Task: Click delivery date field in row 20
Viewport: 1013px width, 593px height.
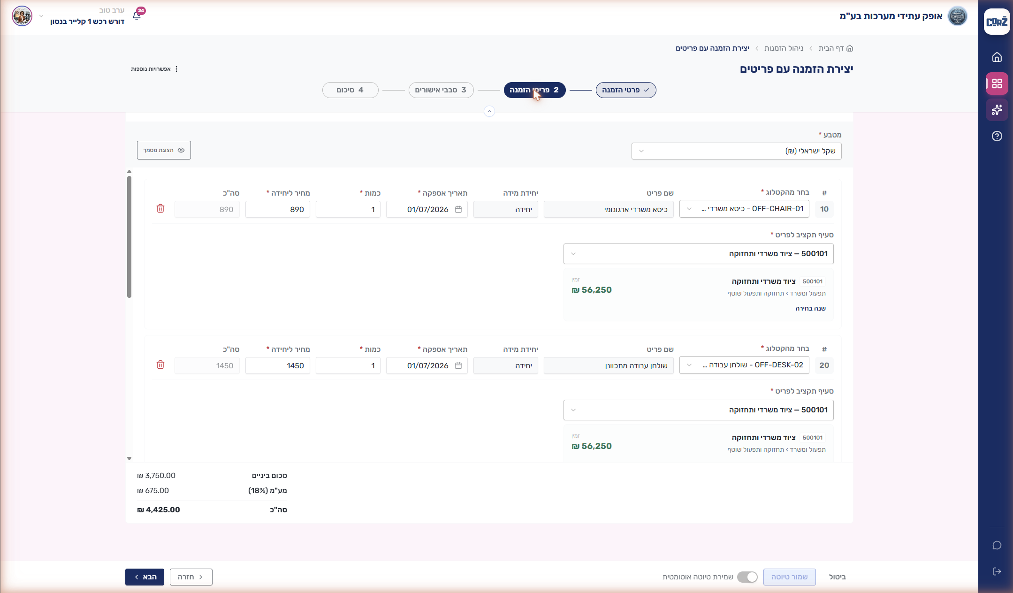Action: click(427, 365)
